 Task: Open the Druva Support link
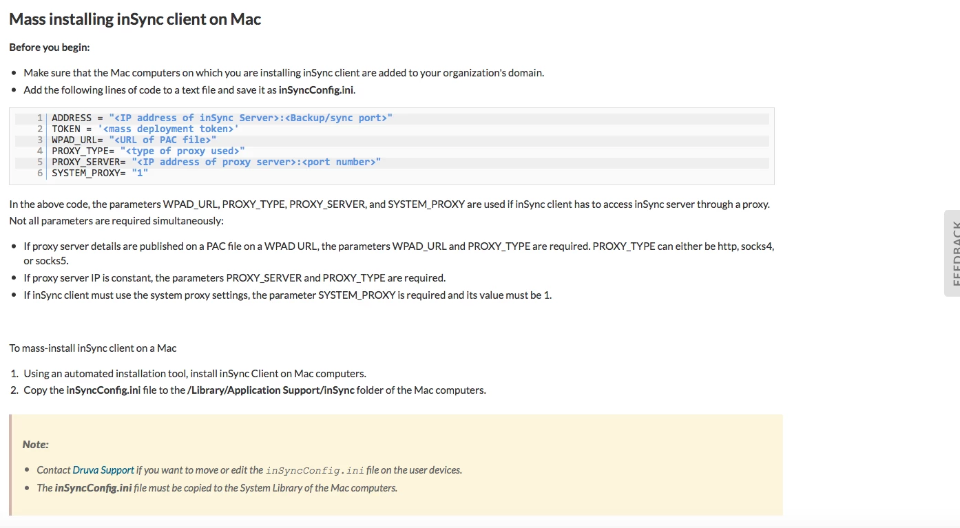103,470
